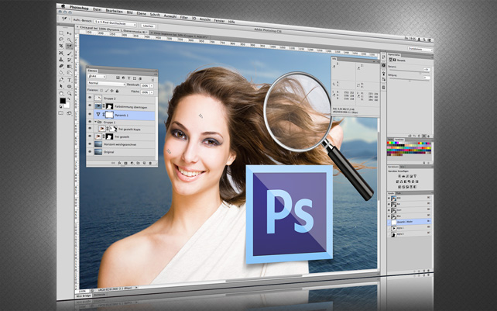This screenshot has height=311, width=497.
Task: Create new group via Layers folder icon
Action: 138,164
